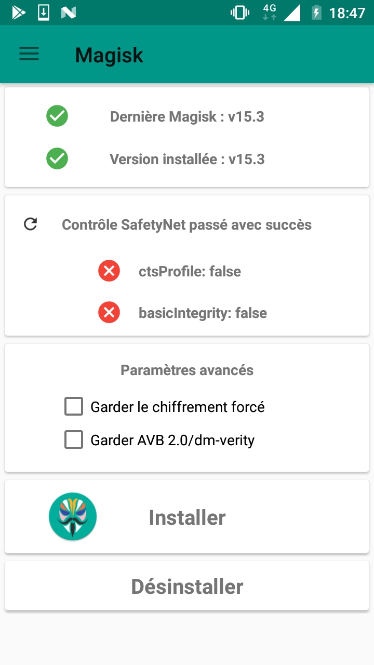Tap green checkmark beside Version installée
Viewport: 374px width, 665px height.
coord(57,158)
